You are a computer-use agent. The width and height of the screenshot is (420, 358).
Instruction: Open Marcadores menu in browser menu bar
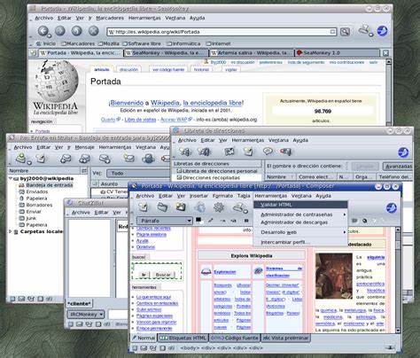click(x=110, y=18)
